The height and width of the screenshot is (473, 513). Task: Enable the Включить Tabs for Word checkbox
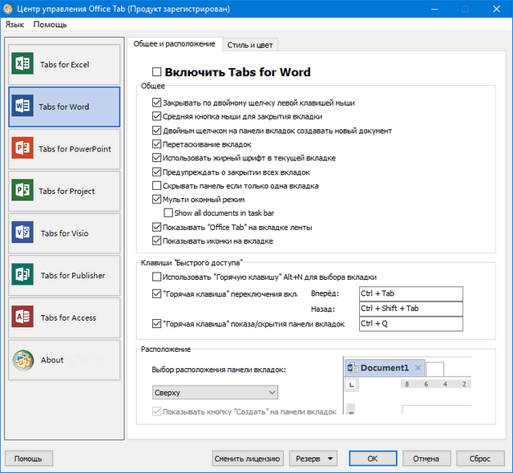point(157,72)
